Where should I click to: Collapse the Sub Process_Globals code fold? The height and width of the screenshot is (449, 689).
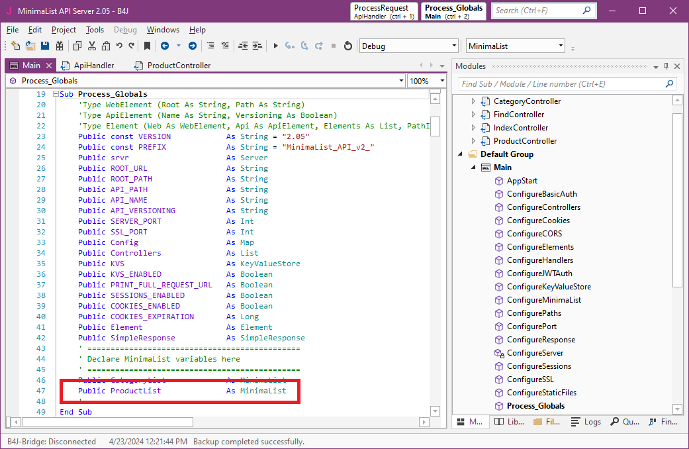pos(56,94)
